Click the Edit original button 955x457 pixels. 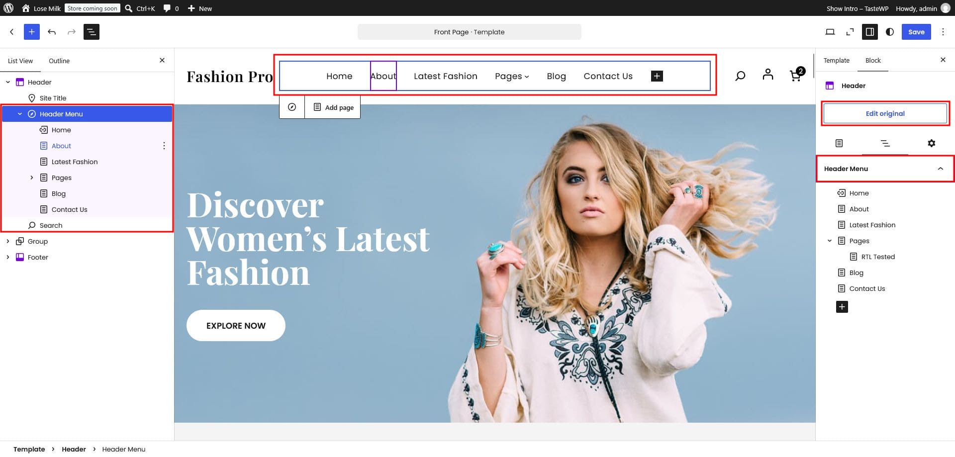885,113
